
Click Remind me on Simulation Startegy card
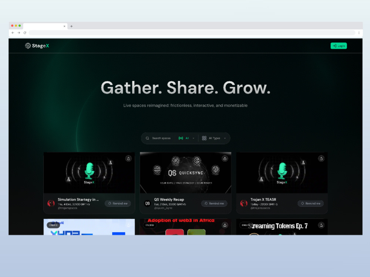click(x=118, y=203)
